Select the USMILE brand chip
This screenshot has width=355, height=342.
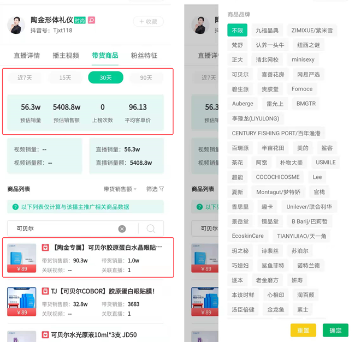click(x=326, y=163)
